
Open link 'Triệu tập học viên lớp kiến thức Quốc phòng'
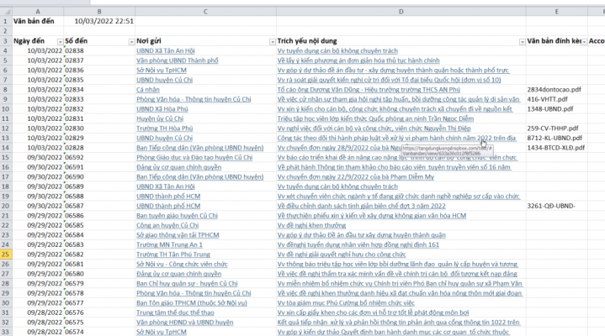coord(375,118)
